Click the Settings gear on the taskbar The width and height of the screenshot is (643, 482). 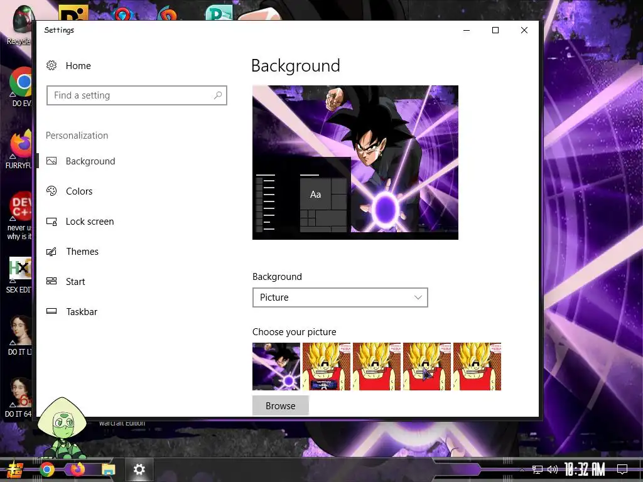pos(139,469)
